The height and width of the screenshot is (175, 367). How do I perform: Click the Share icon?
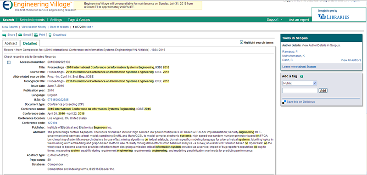[4, 35]
